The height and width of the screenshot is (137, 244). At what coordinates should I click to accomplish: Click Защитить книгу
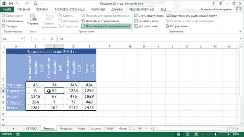click(146, 21)
